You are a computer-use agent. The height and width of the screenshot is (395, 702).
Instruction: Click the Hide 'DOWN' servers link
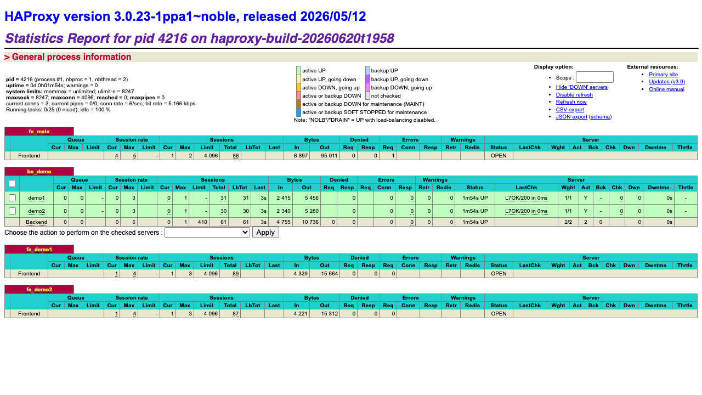coord(581,87)
